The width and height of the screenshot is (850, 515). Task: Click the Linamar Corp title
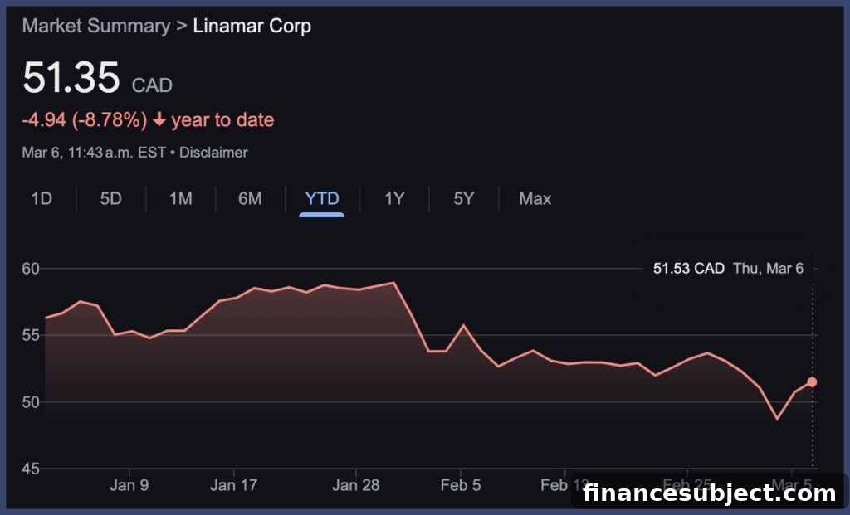[x=252, y=26]
